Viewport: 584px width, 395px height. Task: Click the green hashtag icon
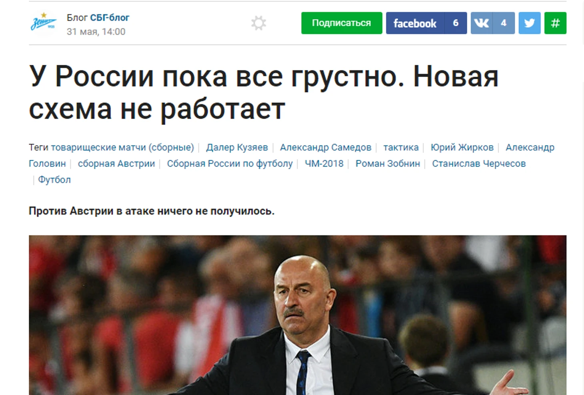pos(555,23)
